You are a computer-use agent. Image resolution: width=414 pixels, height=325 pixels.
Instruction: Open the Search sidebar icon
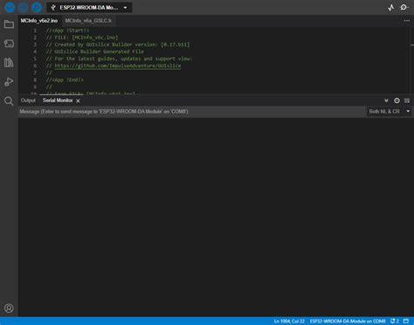click(9, 101)
